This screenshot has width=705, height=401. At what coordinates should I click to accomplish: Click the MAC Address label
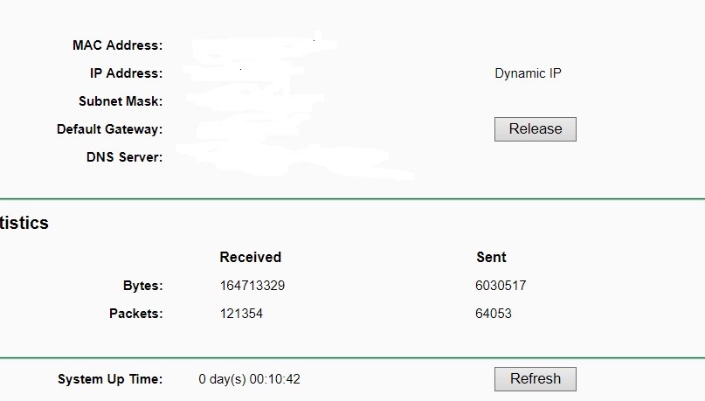pyautogui.click(x=117, y=45)
